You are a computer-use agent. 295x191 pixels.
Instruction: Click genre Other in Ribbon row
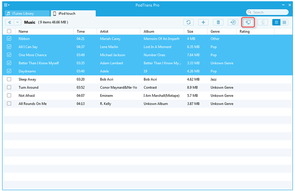[215, 39]
